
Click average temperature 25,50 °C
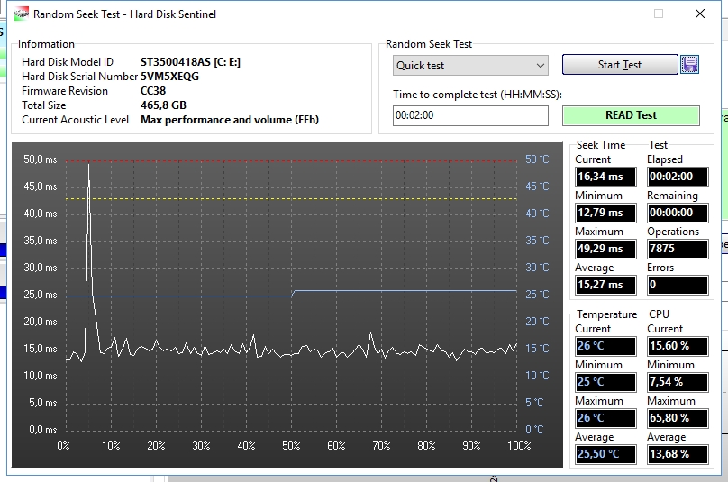pyautogui.click(x=605, y=454)
